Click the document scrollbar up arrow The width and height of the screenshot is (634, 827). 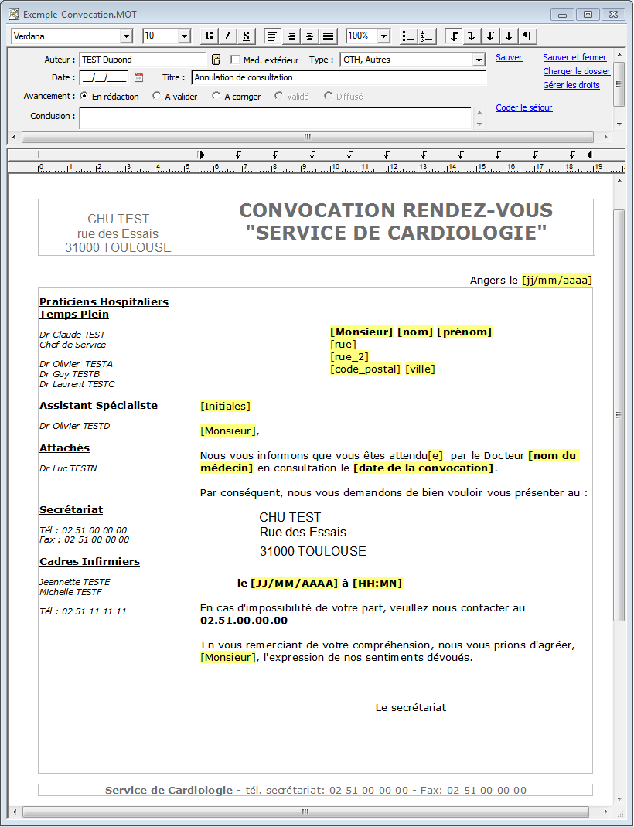(x=619, y=182)
